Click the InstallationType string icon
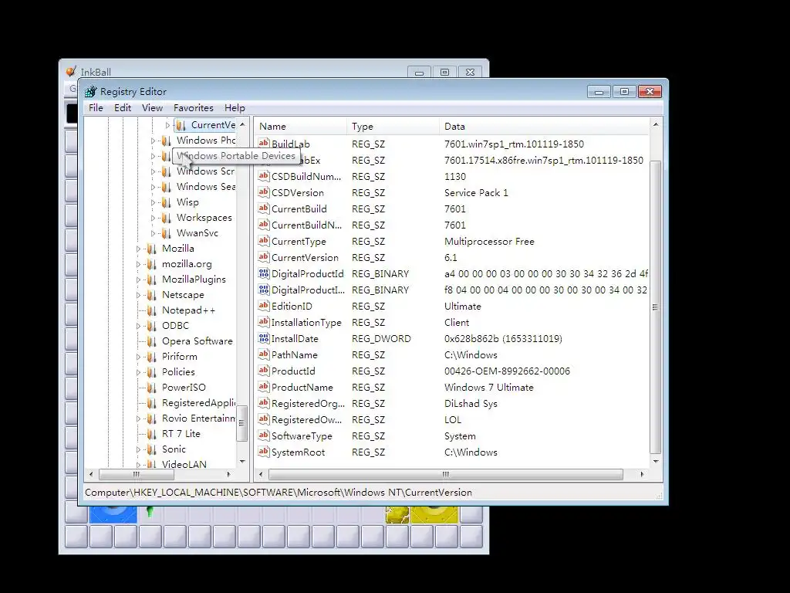Screen dimensions: 790x593 pyautogui.click(x=264, y=322)
